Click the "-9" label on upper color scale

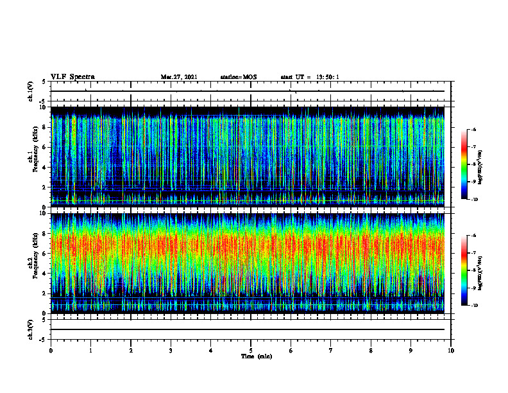point(473,182)
